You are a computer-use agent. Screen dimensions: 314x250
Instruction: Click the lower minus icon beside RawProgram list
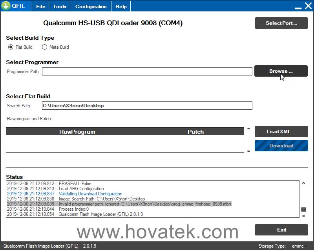(x=248, y=151)
